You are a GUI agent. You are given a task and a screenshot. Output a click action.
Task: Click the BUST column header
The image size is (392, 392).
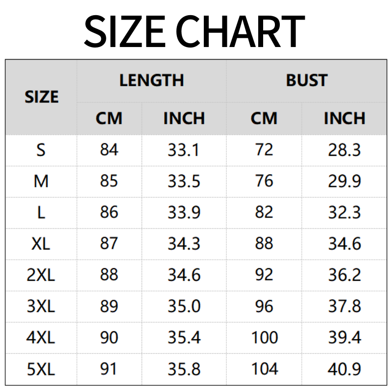(x=307, y=80)
